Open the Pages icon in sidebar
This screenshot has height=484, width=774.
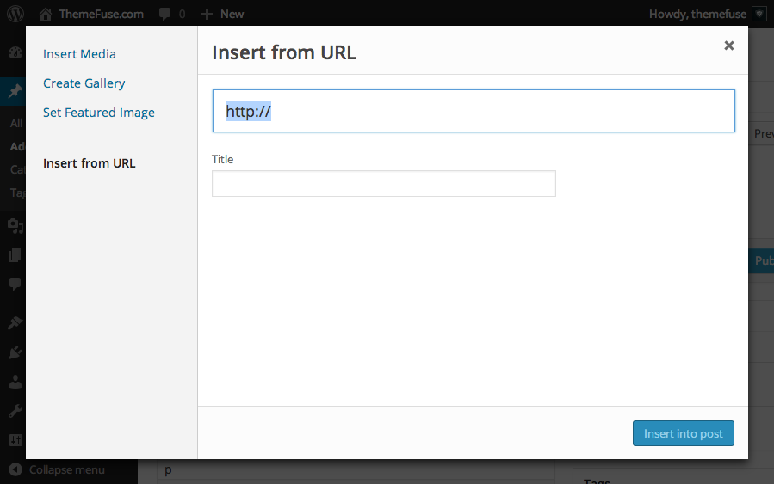pyautogui.click(x=15, y=254)
